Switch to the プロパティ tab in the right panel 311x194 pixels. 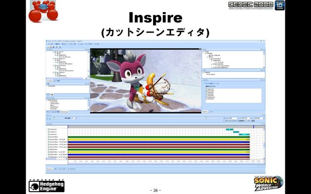[206, 112]
